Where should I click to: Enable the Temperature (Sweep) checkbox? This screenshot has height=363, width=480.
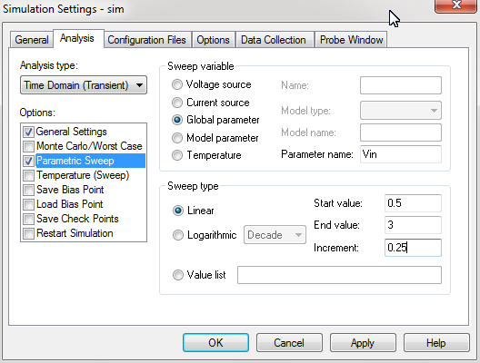(28, 175)
